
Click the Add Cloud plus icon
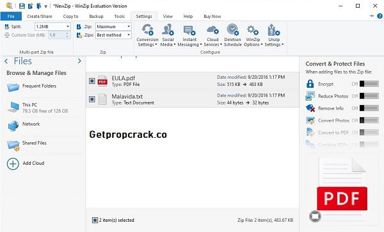13,163
